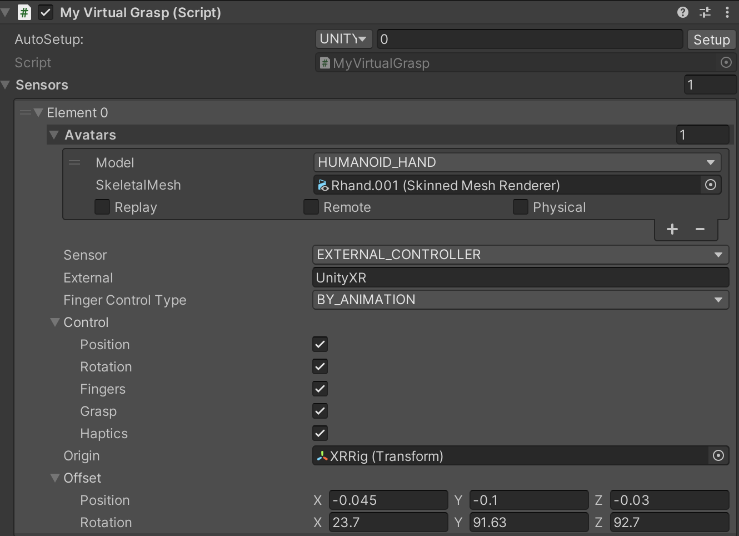Add avatar with plus button
Image resolution: width=739 pixels, height=536 pixels.
[x=672, y=229]
